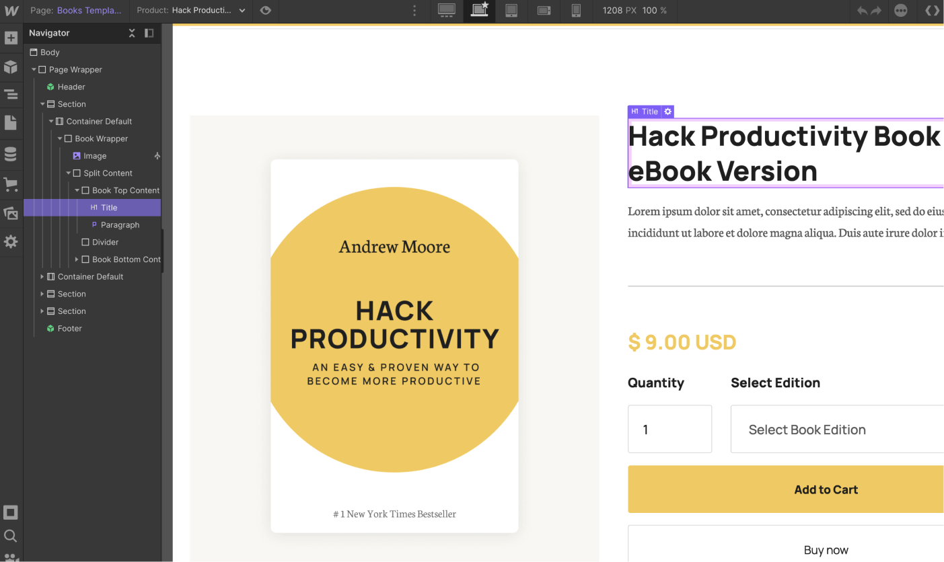Expand the Footer in the Navigator
Image resolution: width=944 pixels, height=562 pixels.
pyautogui.click(x=42, y=328)
